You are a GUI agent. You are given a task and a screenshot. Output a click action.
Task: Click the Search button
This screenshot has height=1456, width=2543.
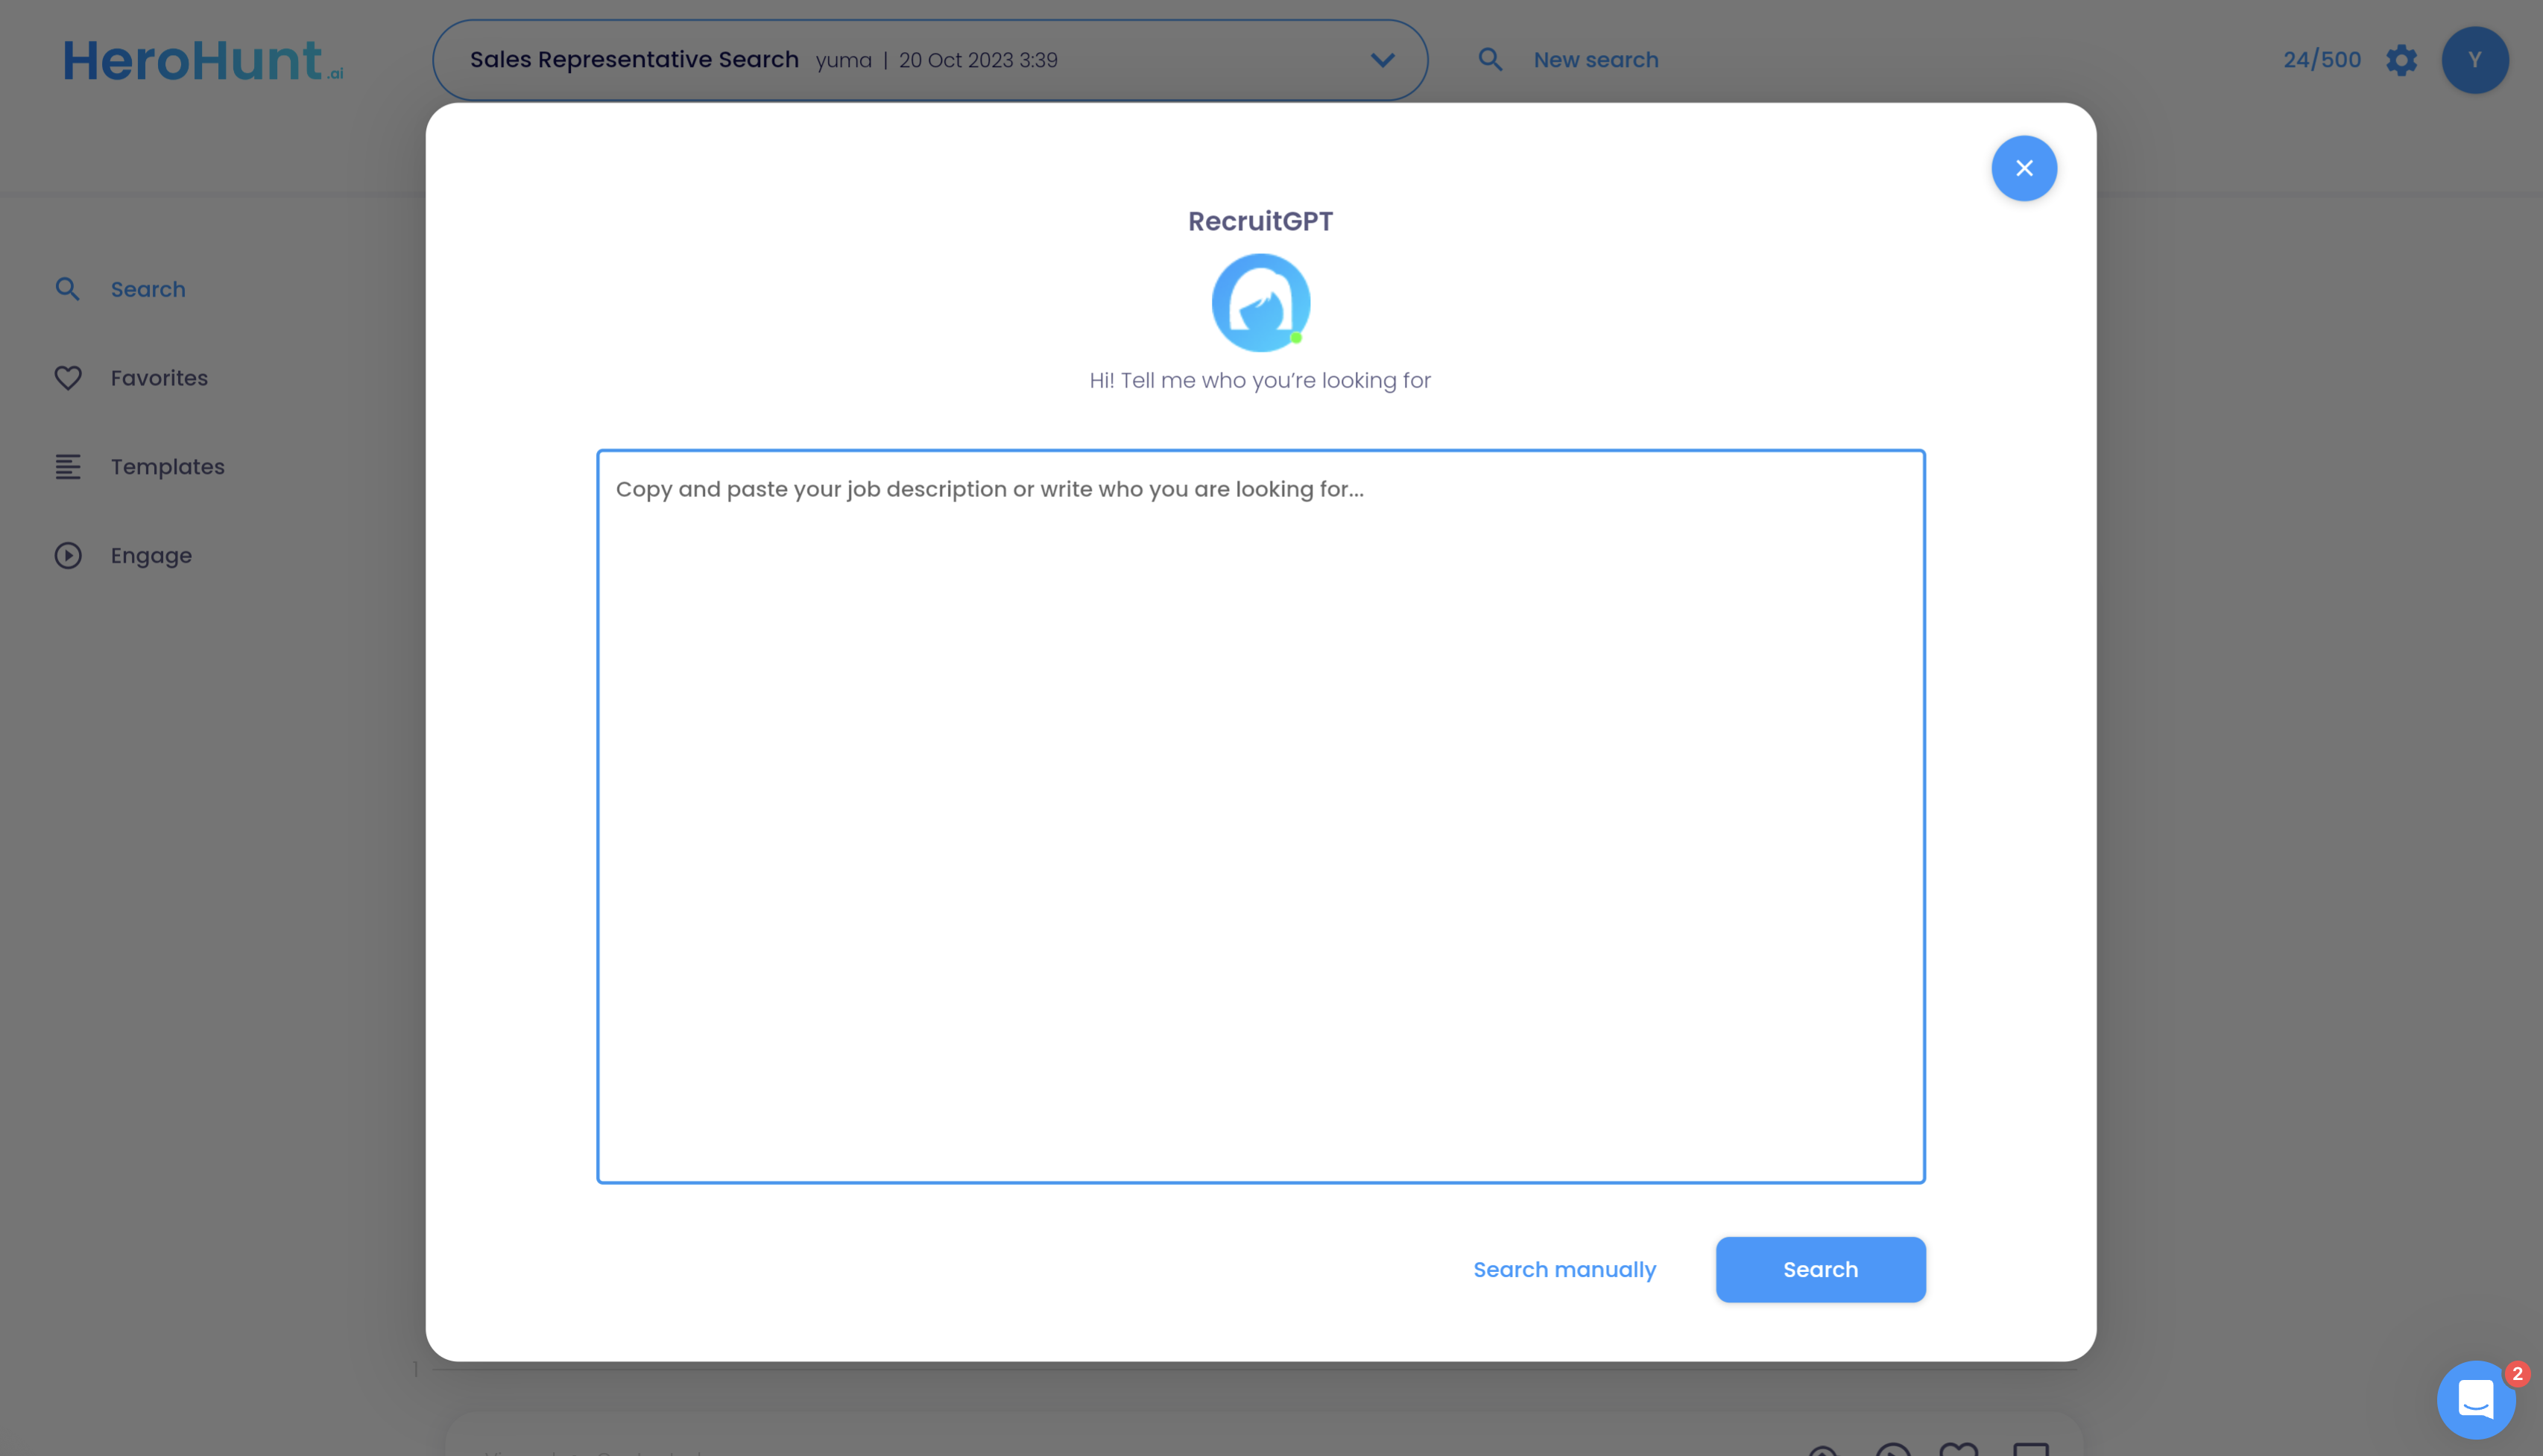click(1820, 1269)
